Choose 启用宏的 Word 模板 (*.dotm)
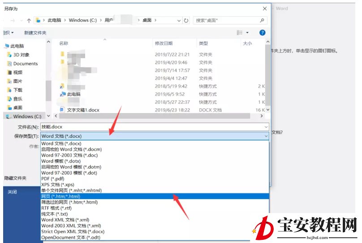 click(x=155, y=167)
